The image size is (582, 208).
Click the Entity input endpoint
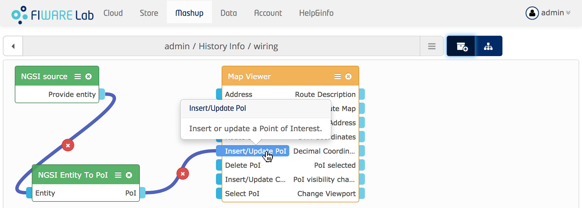click(45, 193)
